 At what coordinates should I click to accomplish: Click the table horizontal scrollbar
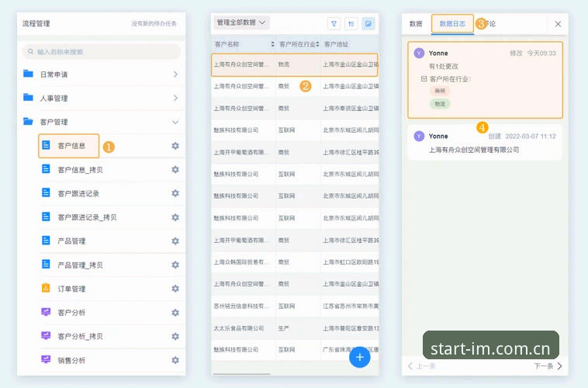[241, 374]
